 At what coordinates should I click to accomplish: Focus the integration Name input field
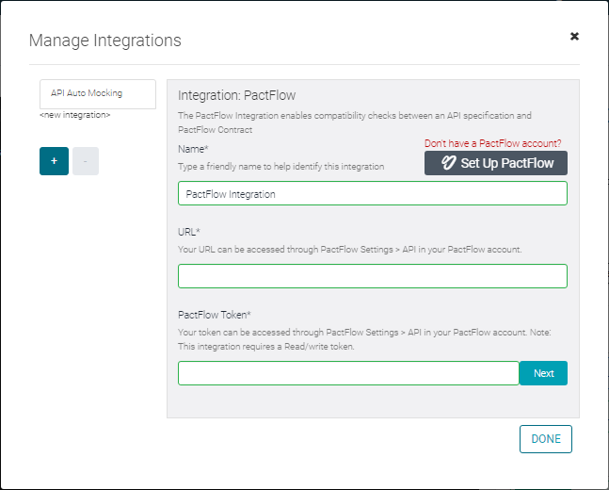(x=372, y=193)
